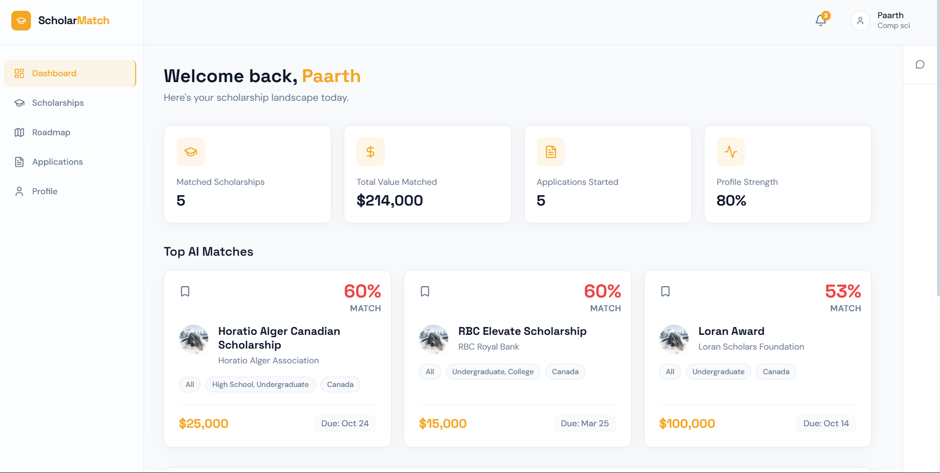940x473 pixels.
Task: Click the Total Value Matched dollar icon
Action: tap(371, 152)
